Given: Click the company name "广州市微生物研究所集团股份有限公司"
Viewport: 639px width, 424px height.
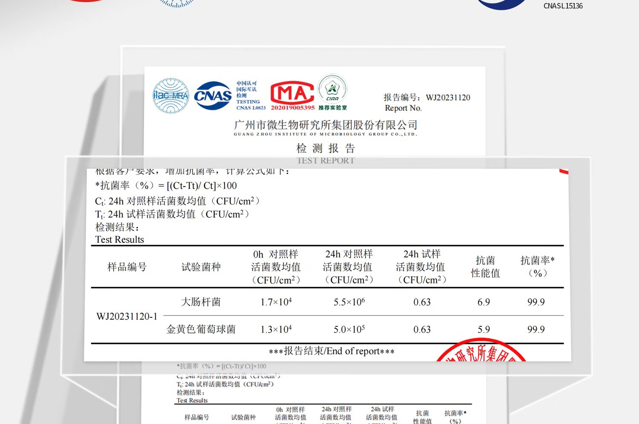Looking at the screenshot, I should click(325, 125).
